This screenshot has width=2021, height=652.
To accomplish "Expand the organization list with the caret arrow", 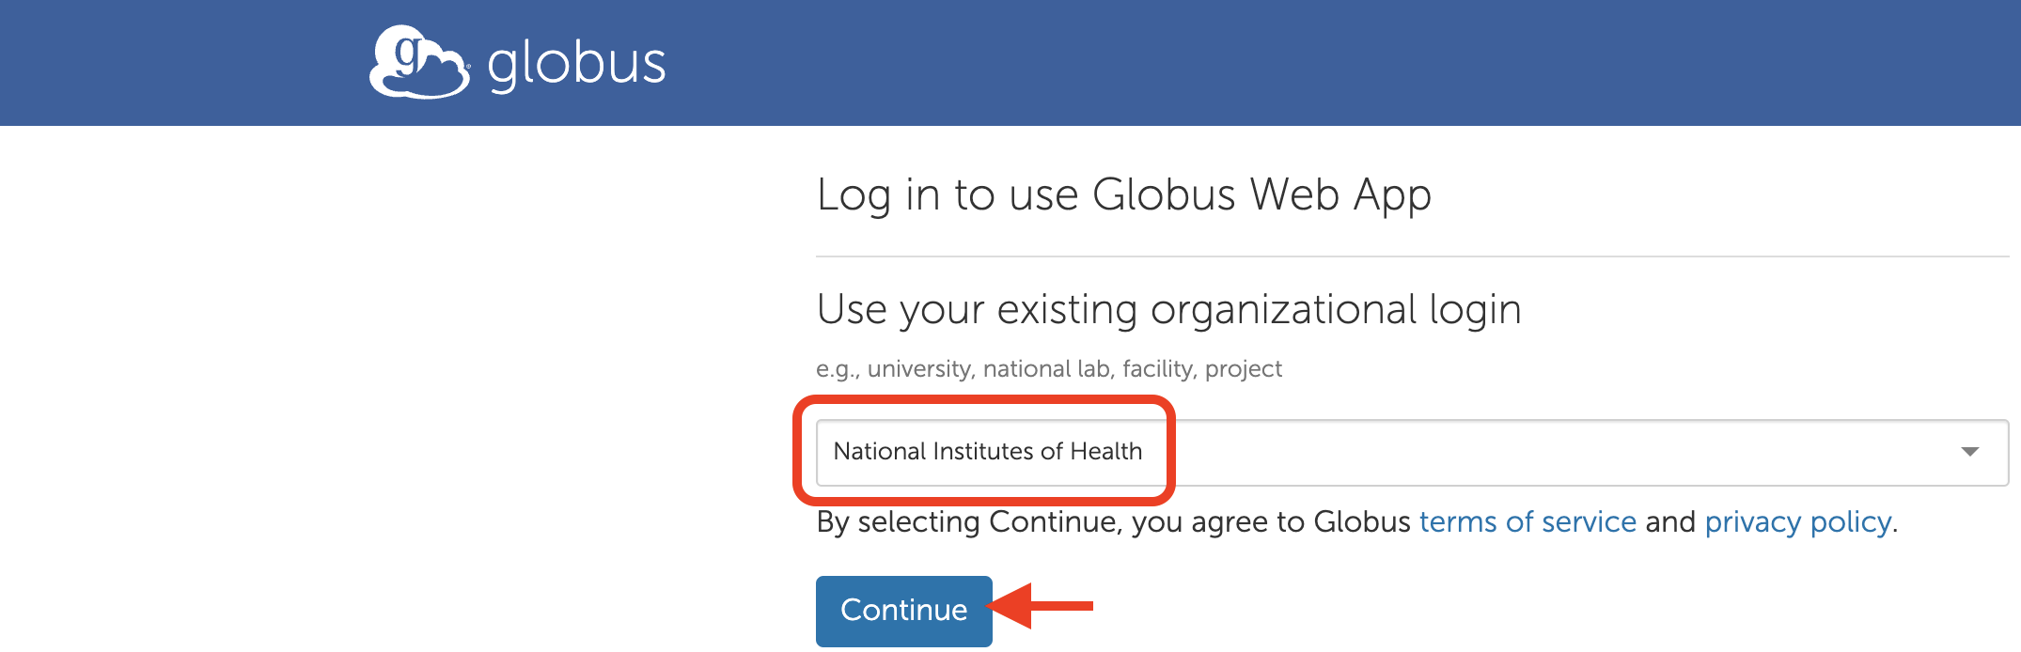I will [x=1969, y=452].
